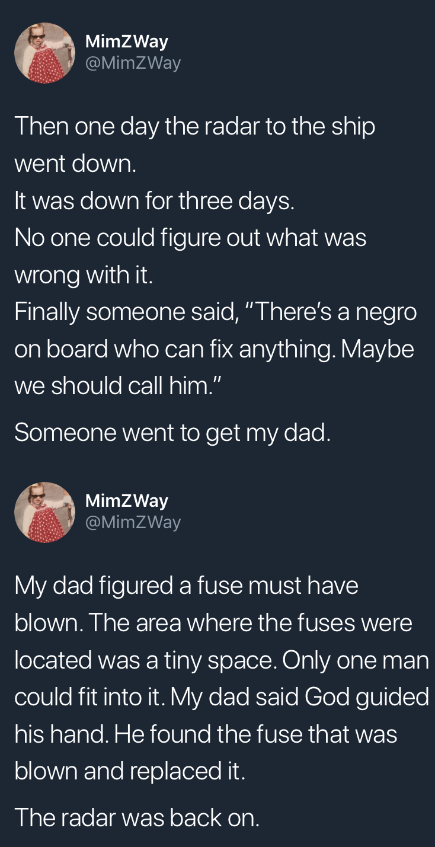Screen dimensions: 435x847
Task: Click the paragraph "Someone went to get my dad."
Action: (172, 432)
